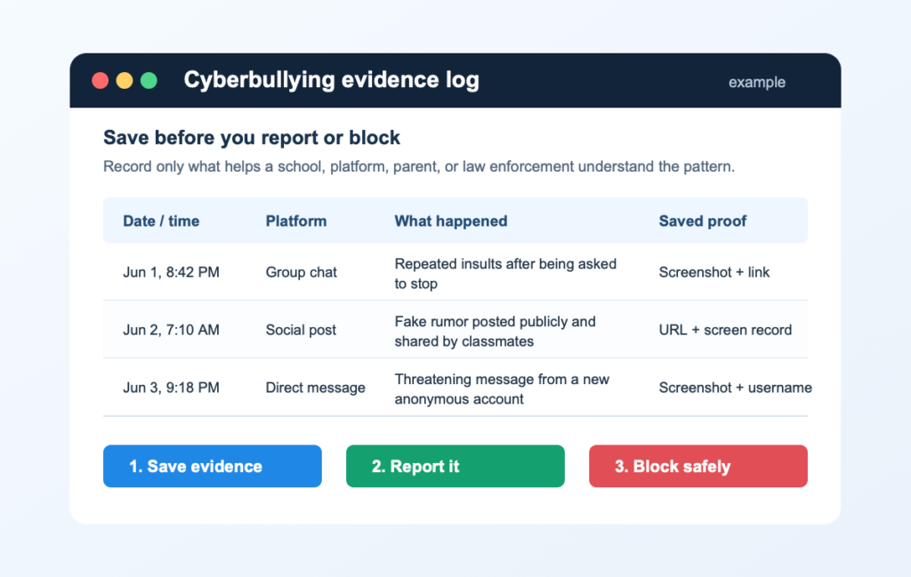
Task: Click the 'What happened' column header
Action: click(x=451, y=221)
